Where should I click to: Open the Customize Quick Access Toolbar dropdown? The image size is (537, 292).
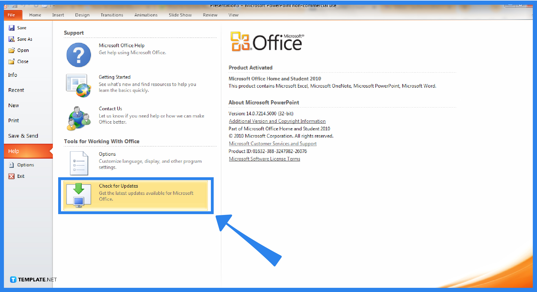pyautogui.click(x=54, y=6)
